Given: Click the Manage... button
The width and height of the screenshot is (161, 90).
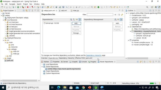Looking at the screenshot, I should (76, 33).
